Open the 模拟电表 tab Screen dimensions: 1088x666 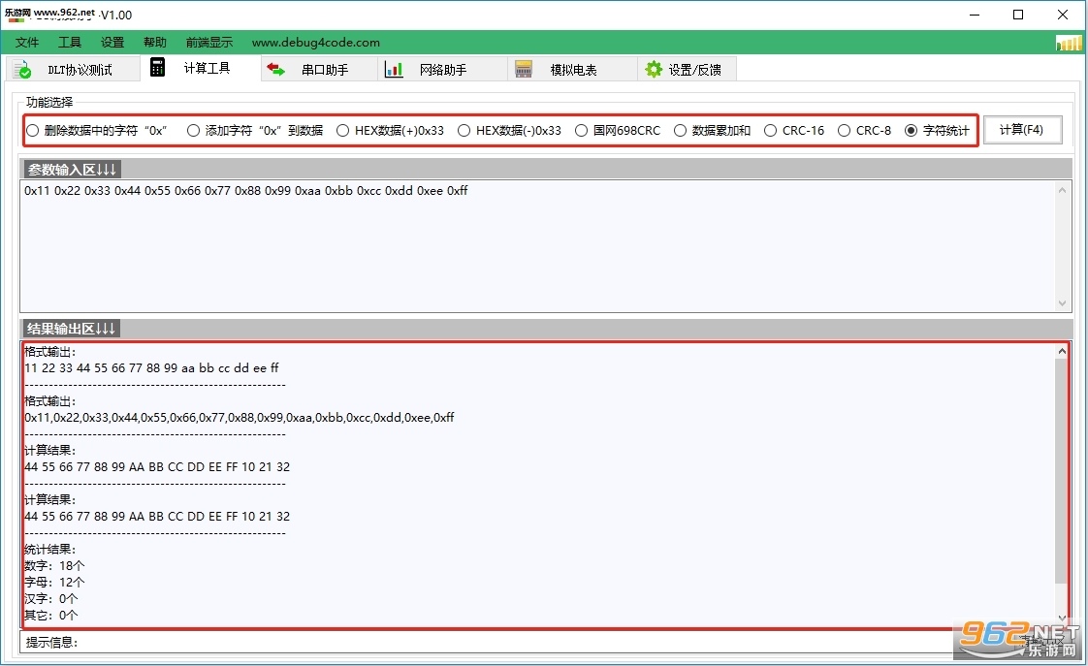tap(572, 70)
